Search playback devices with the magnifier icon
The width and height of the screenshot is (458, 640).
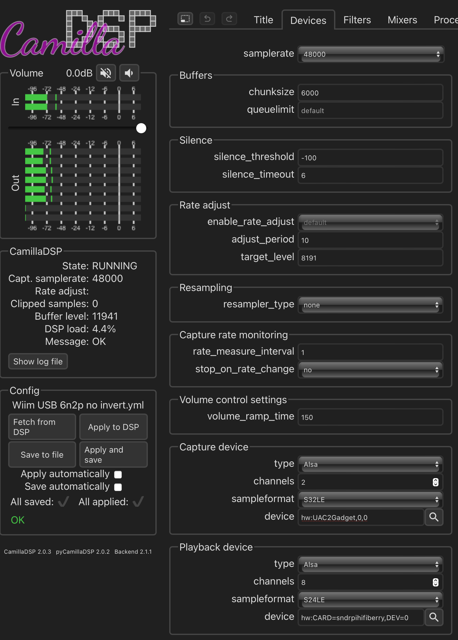[x=434, y=617]
